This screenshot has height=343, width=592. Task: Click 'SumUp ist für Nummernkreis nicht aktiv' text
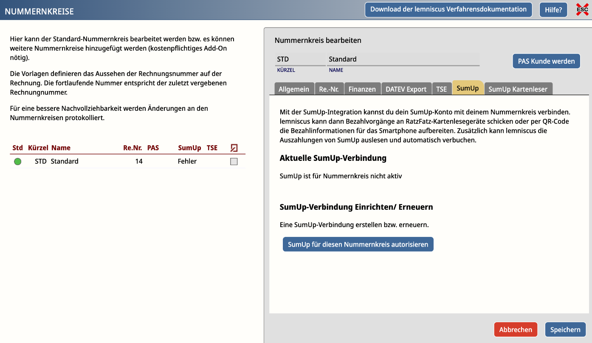click(341, 176)
